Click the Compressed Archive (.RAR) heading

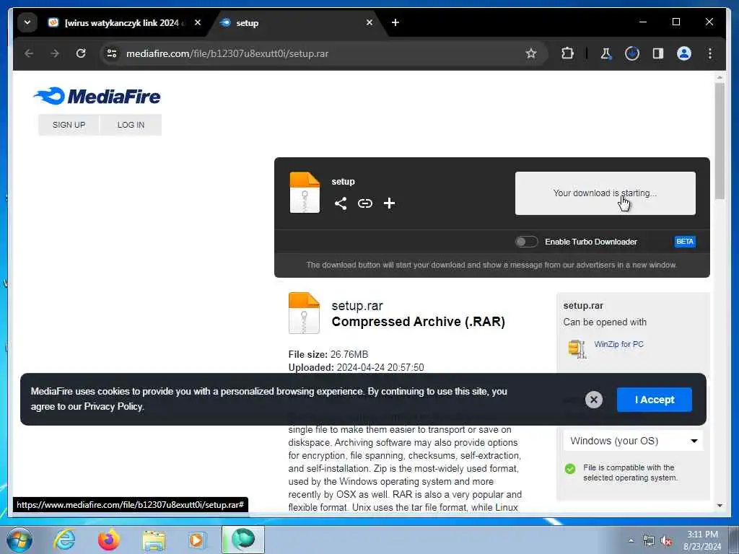[419, 322]
